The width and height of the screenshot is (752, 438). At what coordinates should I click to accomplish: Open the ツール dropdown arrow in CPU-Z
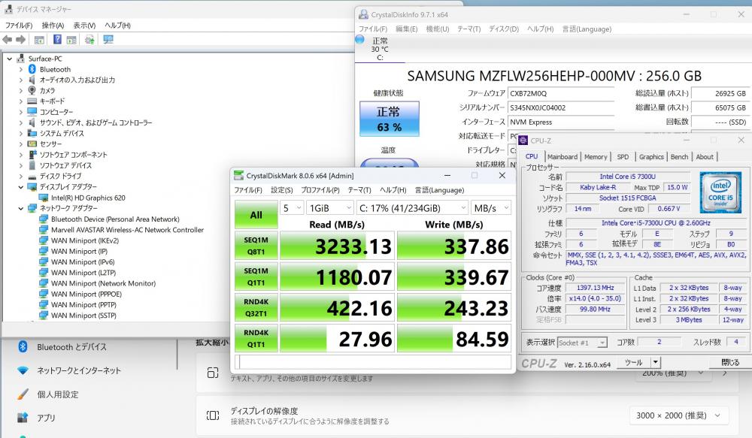tap(655, 362)
